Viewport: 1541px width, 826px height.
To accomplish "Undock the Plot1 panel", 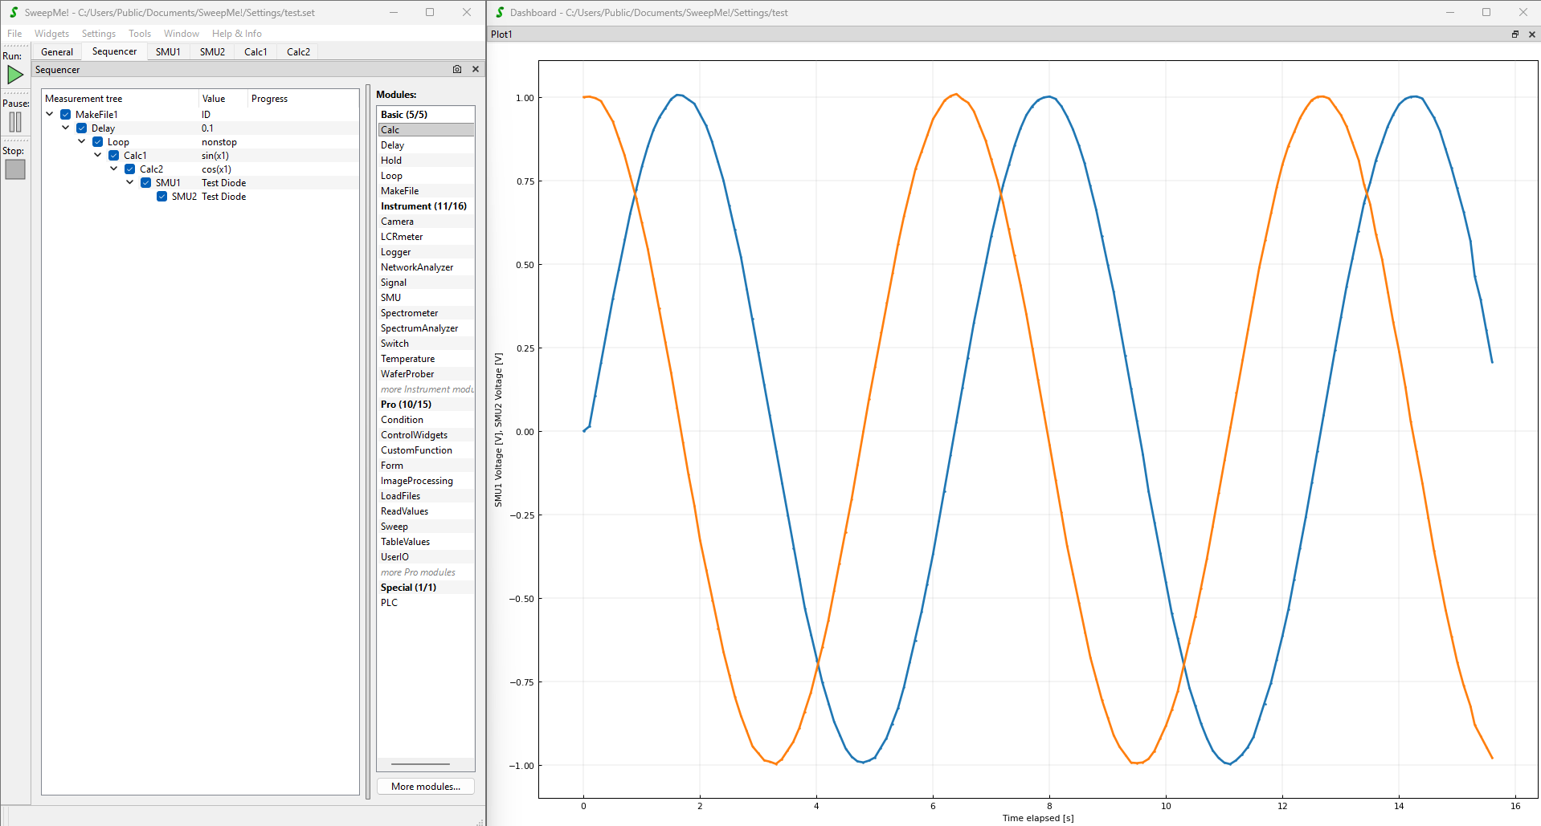I will coord(1515,35).
